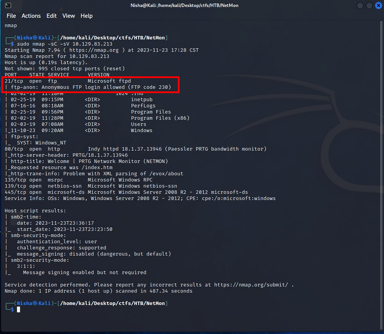Viewport: 384px width, 334px height.
Task: Click the nmap.org URL in Starting Nmap line
Action: pyautogui.click(x=94, y=50)
